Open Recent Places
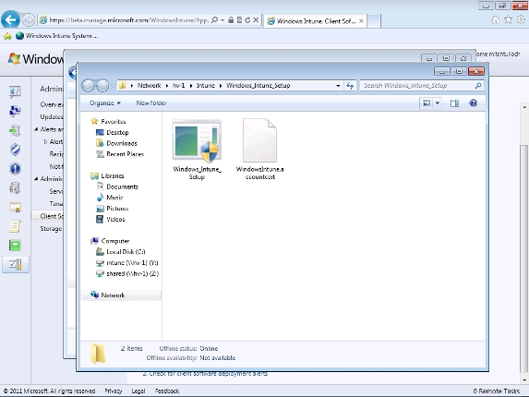Viewport: 529px width, 397px height. (x=120, y=154)
